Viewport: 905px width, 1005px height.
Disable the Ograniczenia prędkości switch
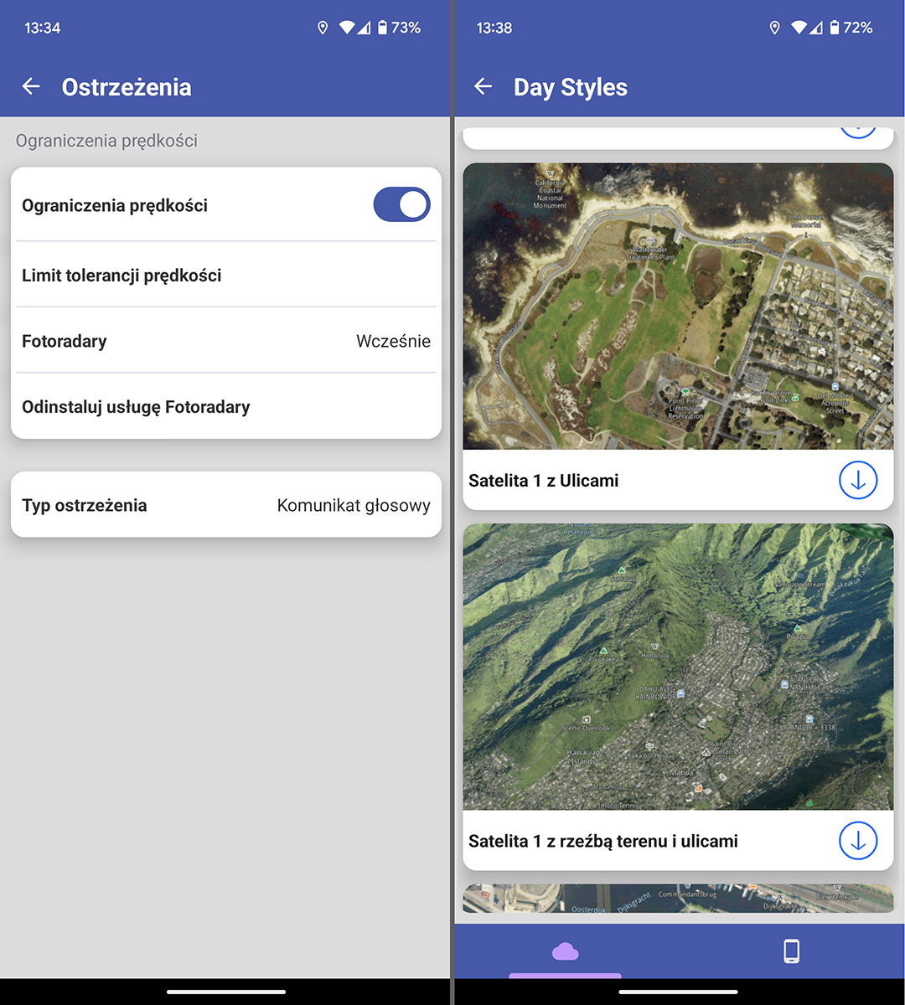(x=401, y=205)
